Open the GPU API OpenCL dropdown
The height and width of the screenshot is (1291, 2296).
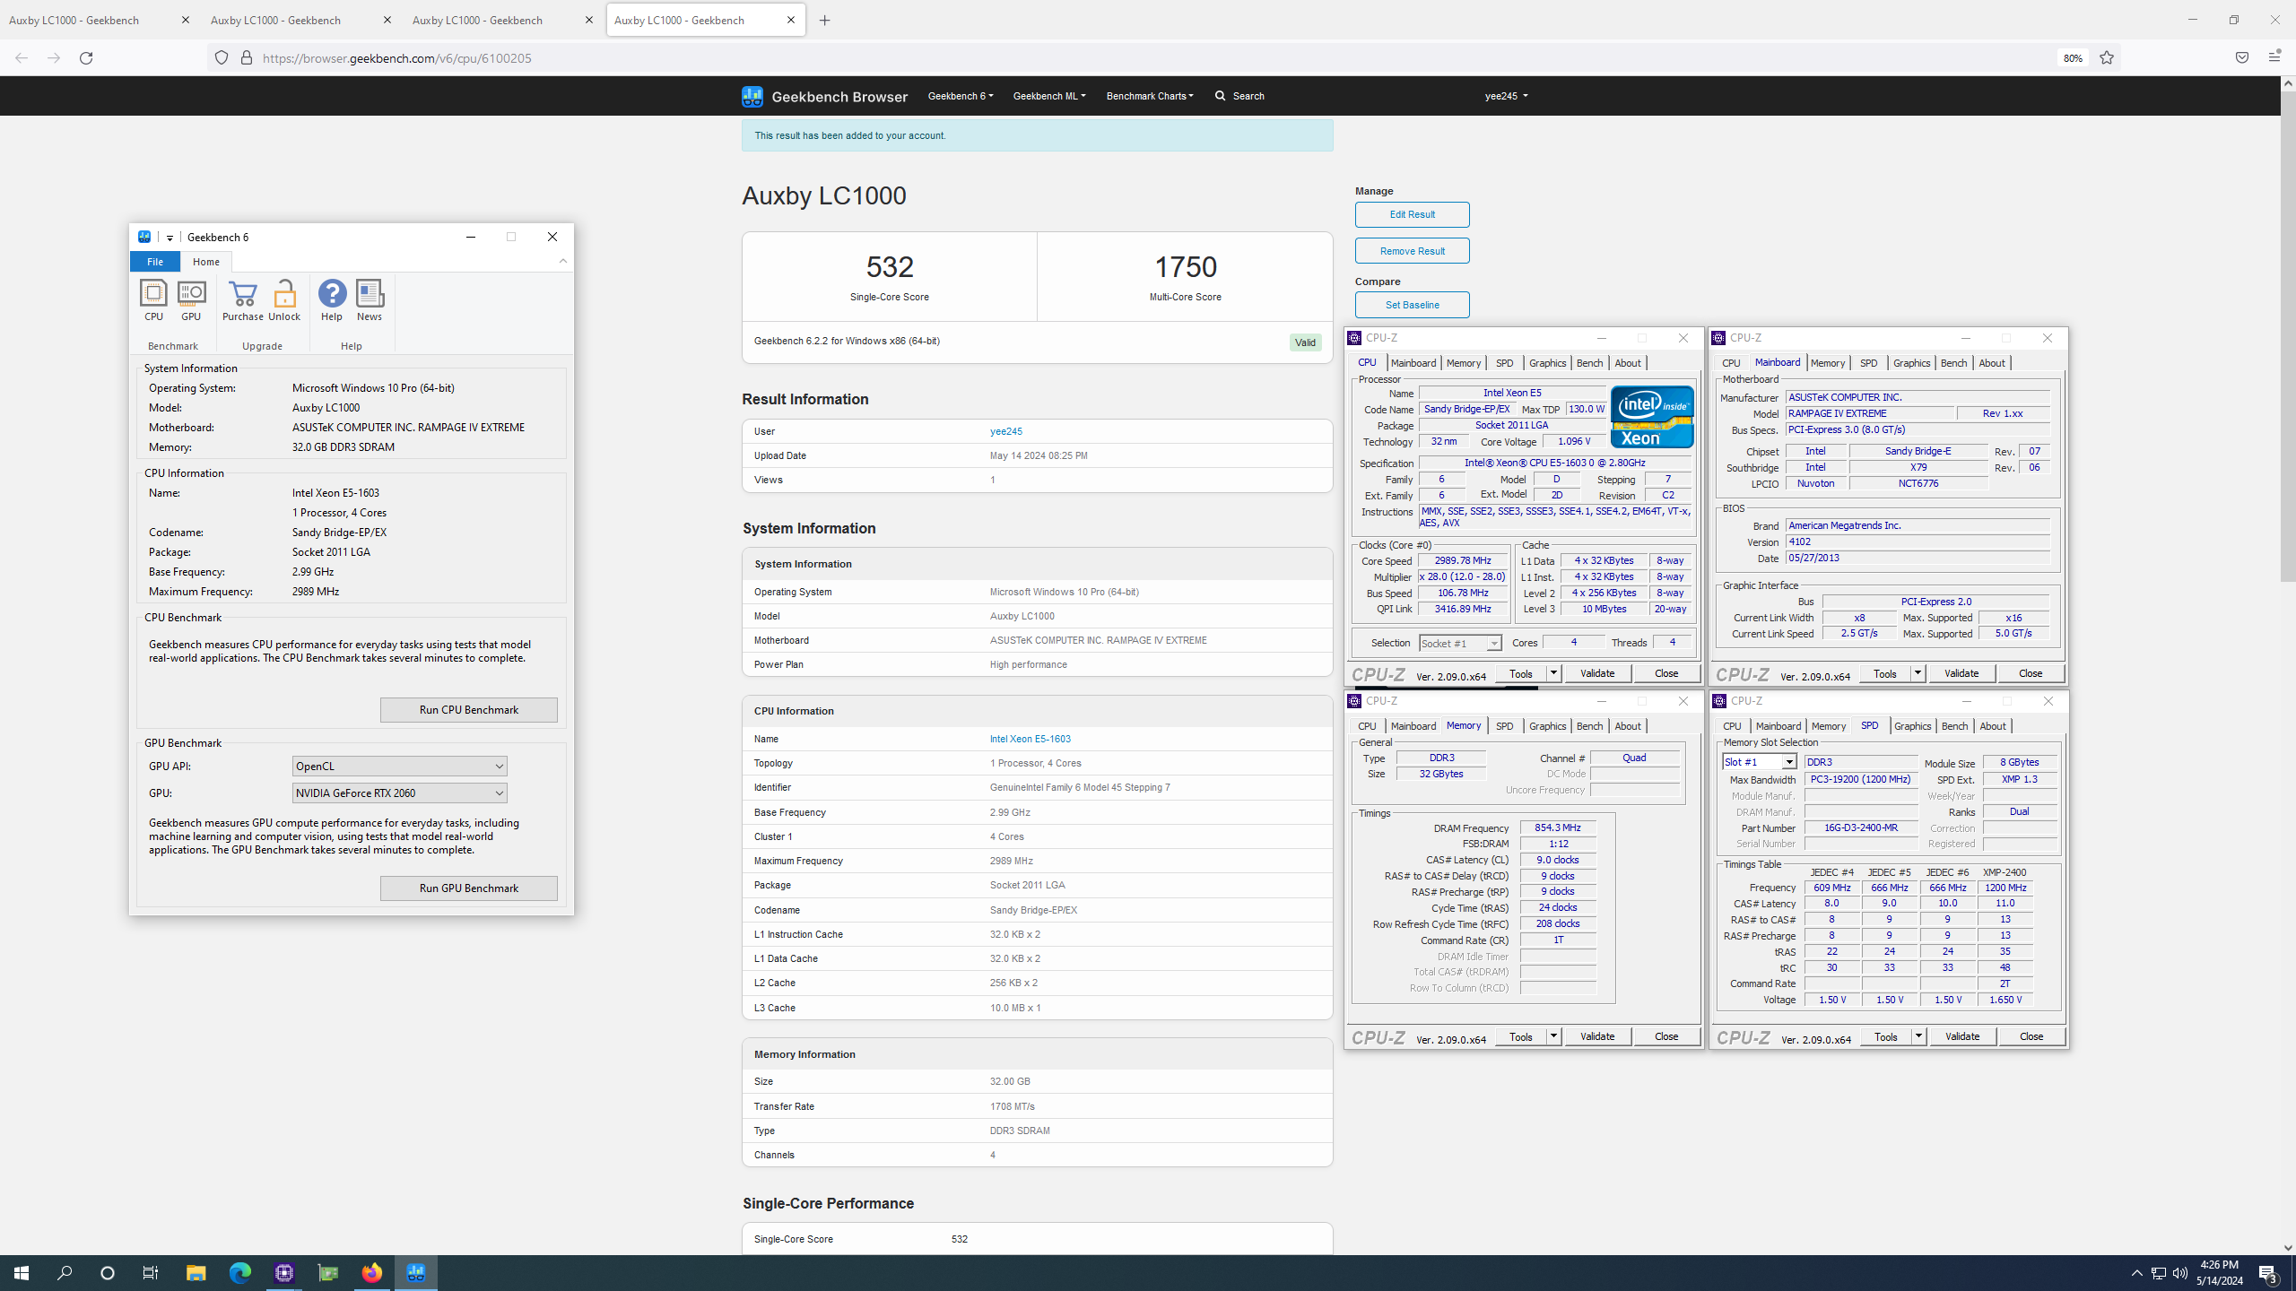click(400, 766)
